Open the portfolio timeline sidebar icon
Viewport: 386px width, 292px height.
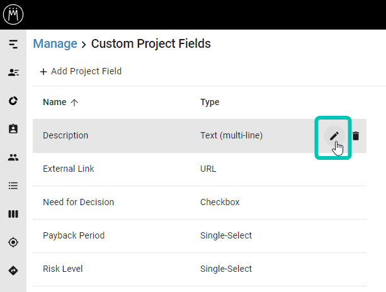click(x=13, y=44)
